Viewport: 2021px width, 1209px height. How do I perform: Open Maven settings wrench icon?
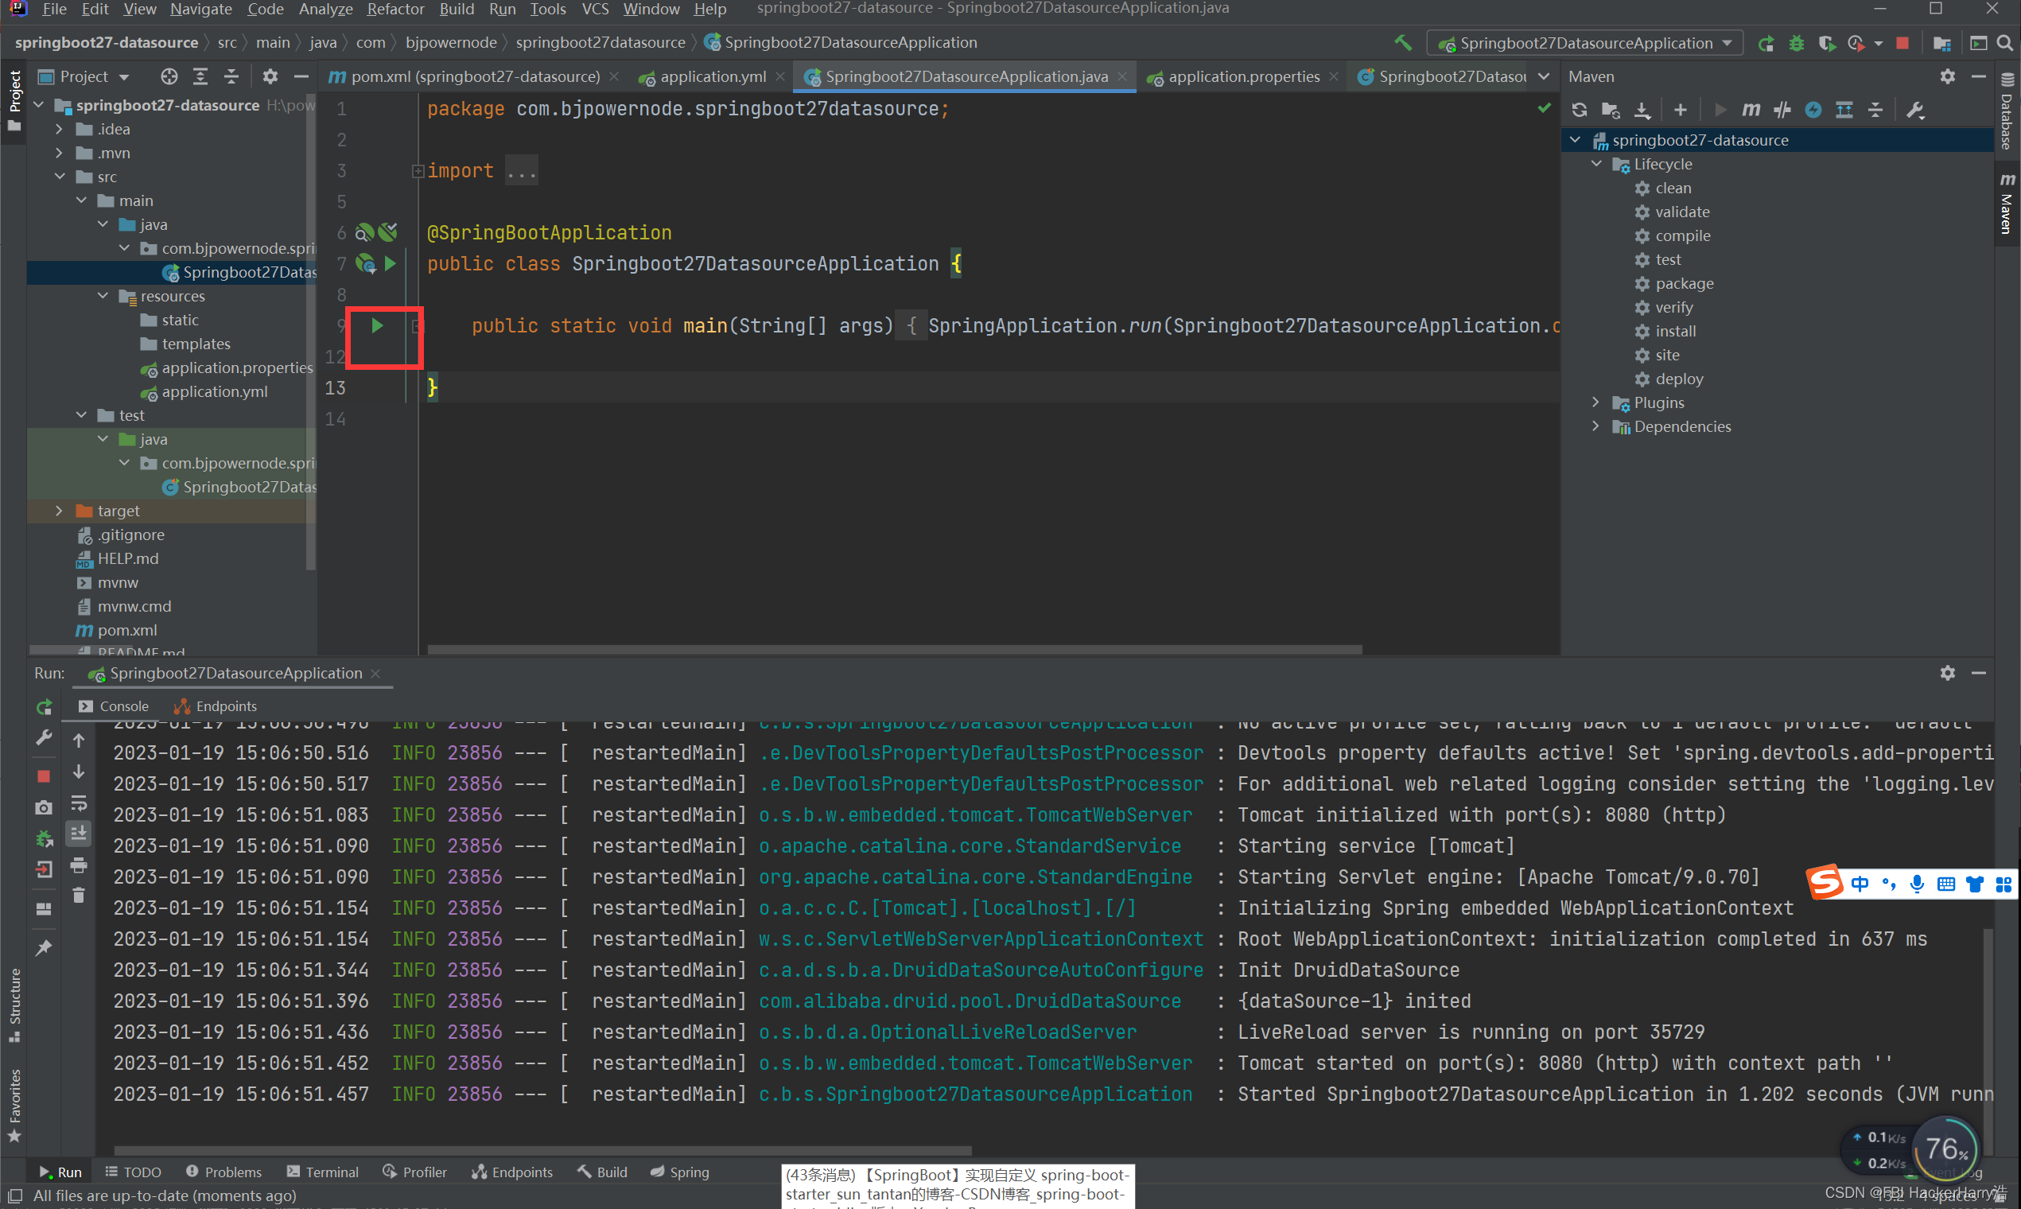[x=1916, y=109]
